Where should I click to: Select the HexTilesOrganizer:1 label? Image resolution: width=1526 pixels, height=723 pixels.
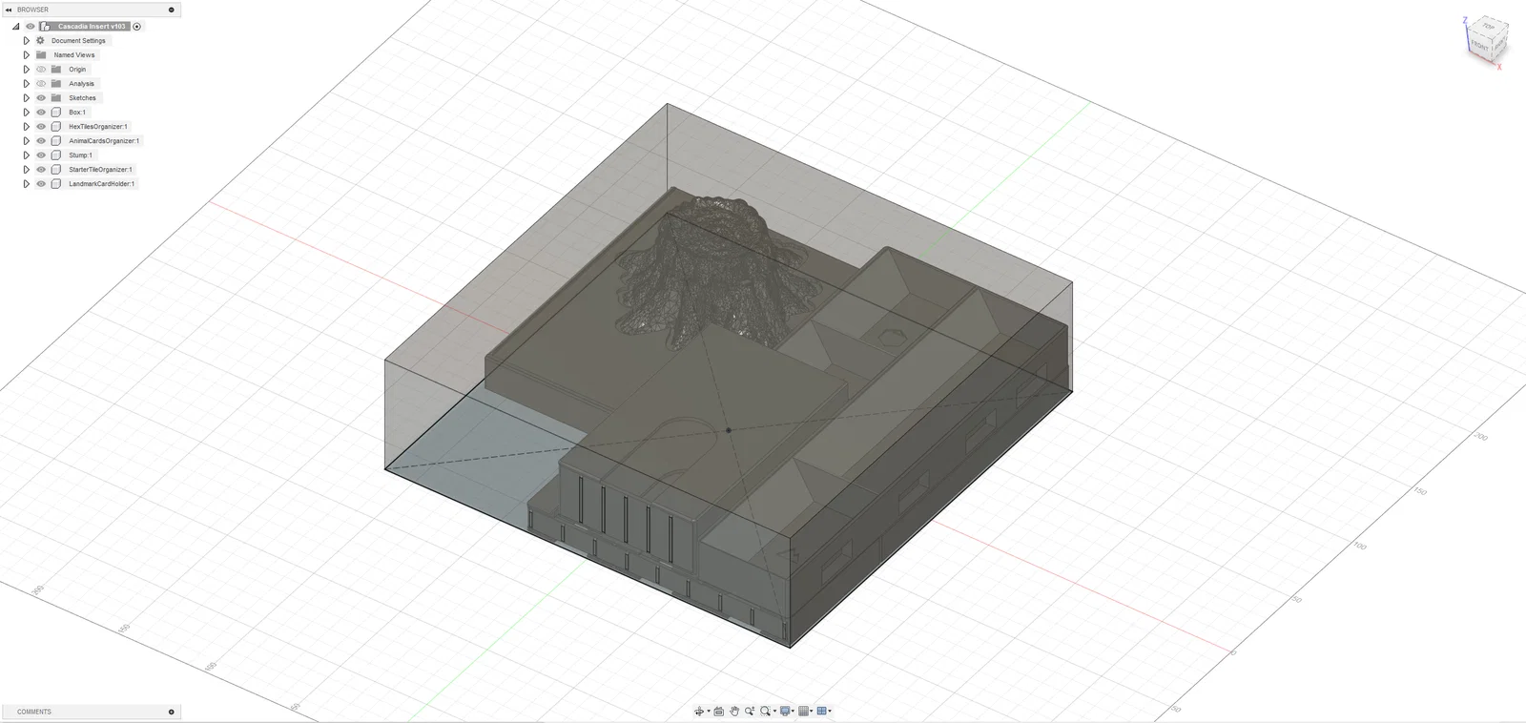coord(98,127)
